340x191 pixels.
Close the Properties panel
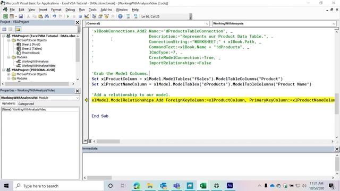pyautogui.click(x=78, y=91)
